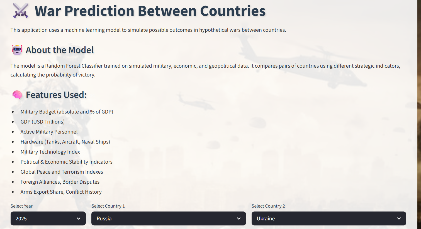Click the Military Technology Index list item

point(50,152)
